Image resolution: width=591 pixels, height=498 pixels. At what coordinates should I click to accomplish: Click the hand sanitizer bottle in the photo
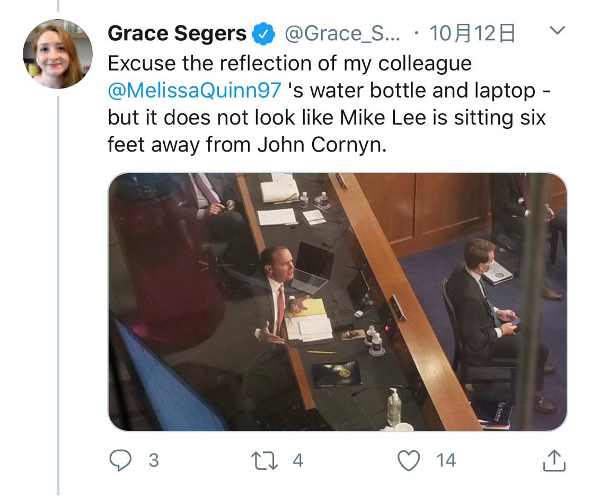point(393,407)
